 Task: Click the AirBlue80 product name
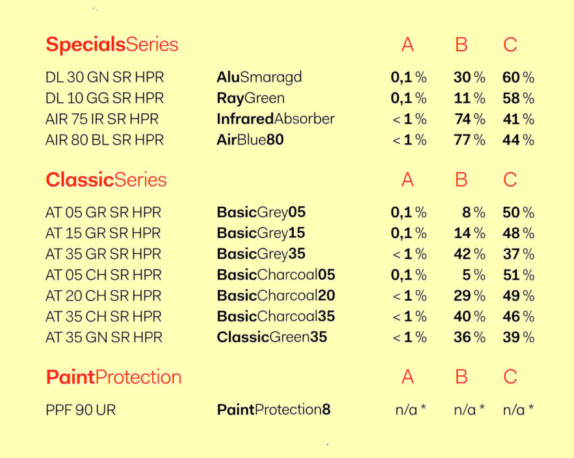point(250,140)
